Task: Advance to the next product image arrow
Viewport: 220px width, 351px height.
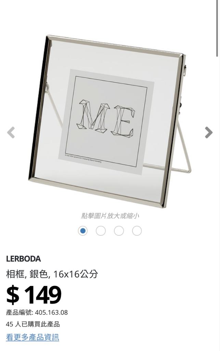Action: pos(209,133)
